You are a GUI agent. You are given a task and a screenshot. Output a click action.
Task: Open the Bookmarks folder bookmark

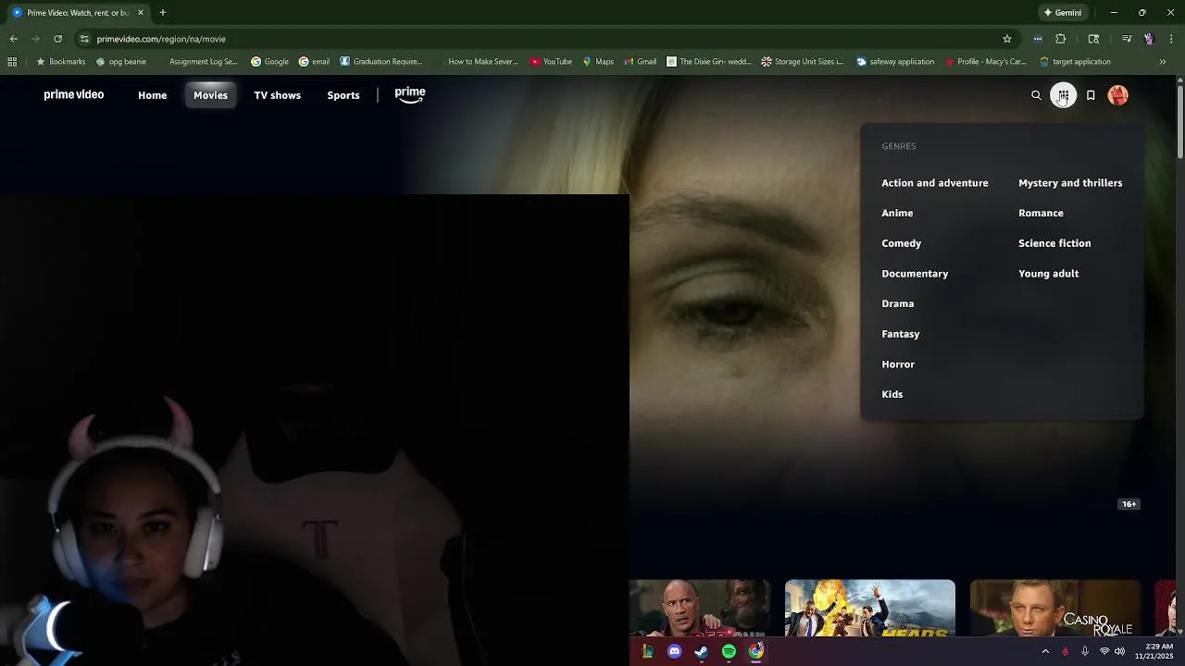point(61,62)
